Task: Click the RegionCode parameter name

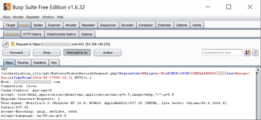Action: pos(130,73)
